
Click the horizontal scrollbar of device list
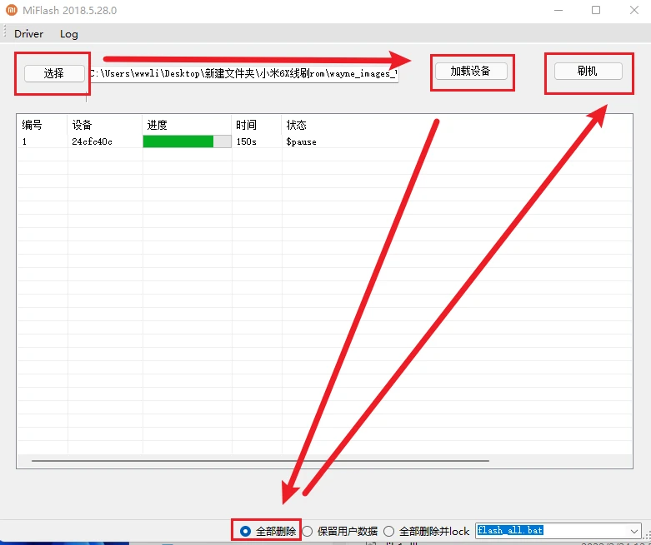click(260, 460)
